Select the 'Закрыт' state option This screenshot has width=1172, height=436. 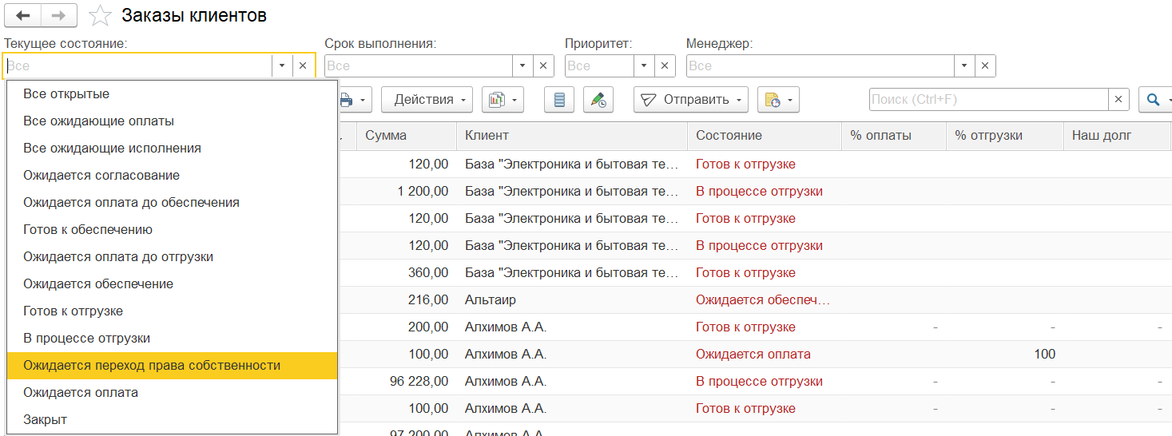pyautogui.click(x=46, y=420)
